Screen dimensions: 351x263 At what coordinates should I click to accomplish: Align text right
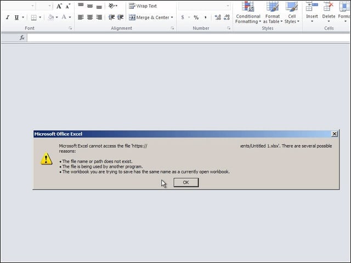pyautogui.click(x=99, y=18)
